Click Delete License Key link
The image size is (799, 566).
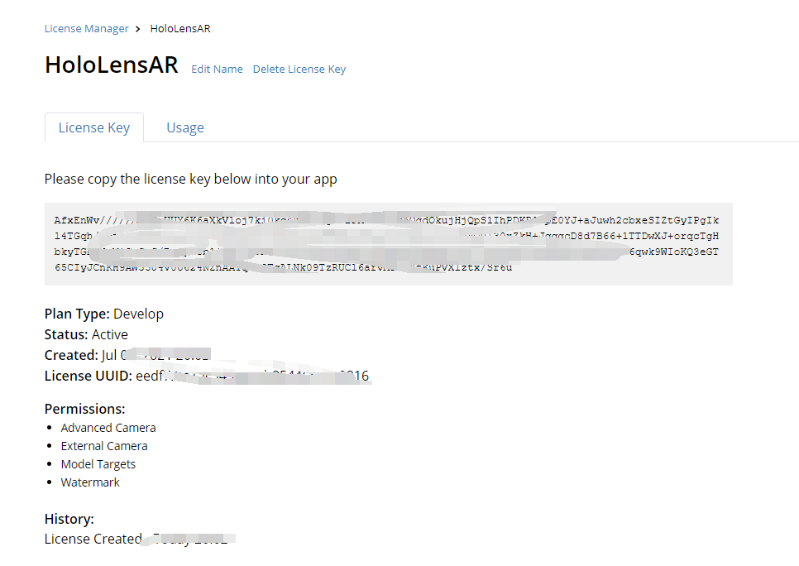pyautogui.click(x=299, y=69)
